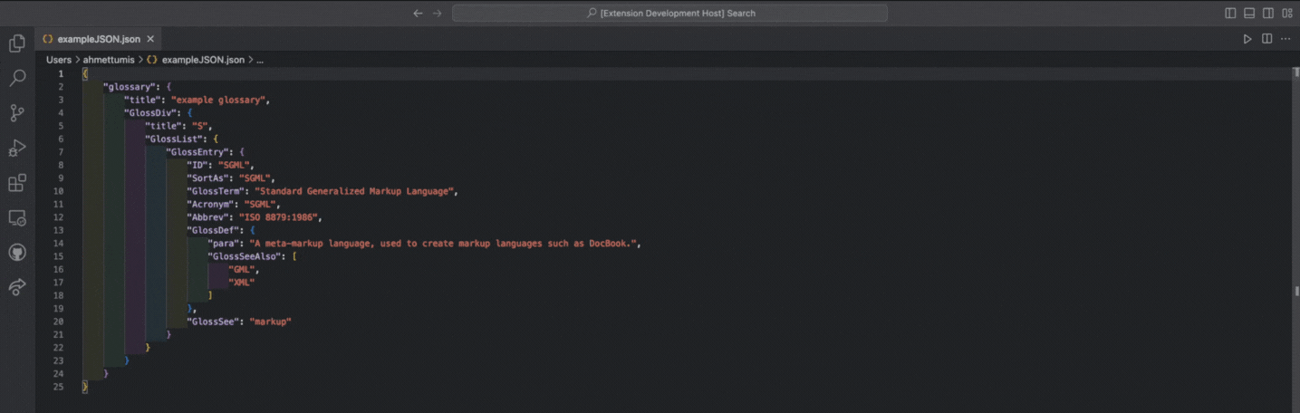The image size is (1300, 413).
Task: Click the "GlossTerm" key
Action: [x=216, y=191]
